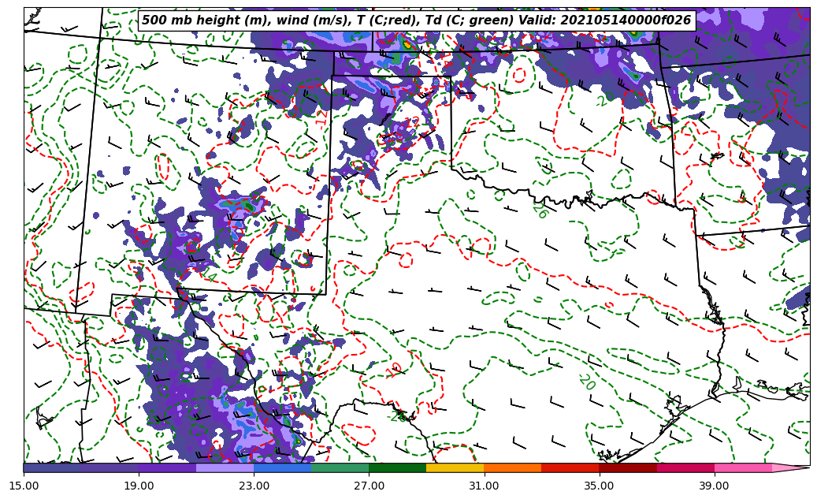This screenshot has height=499, width=817.
Task: Pick the blue colorbar segment after 23.00
Action: [282, 467]
